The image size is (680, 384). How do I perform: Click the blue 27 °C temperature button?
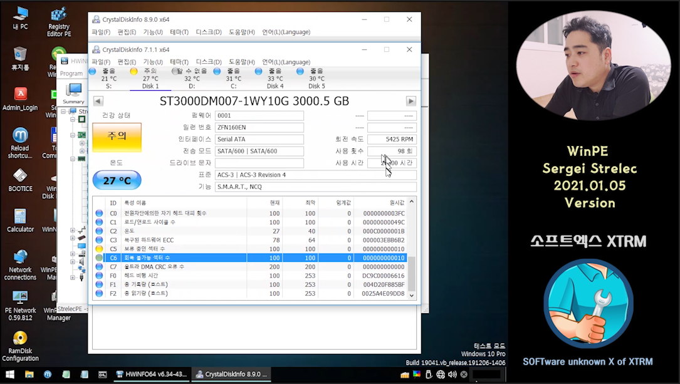117,180
